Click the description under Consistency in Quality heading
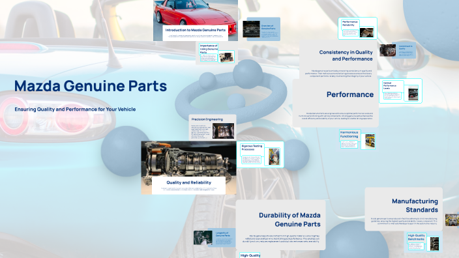 (338, 74)
